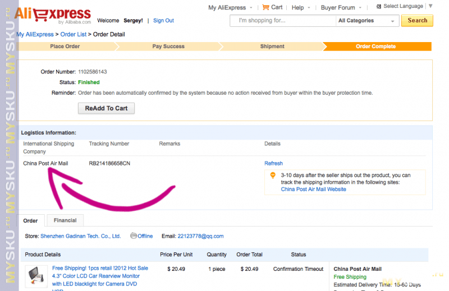
Task: Click the Pay Success progress step
Action: (x=168, y=47)
